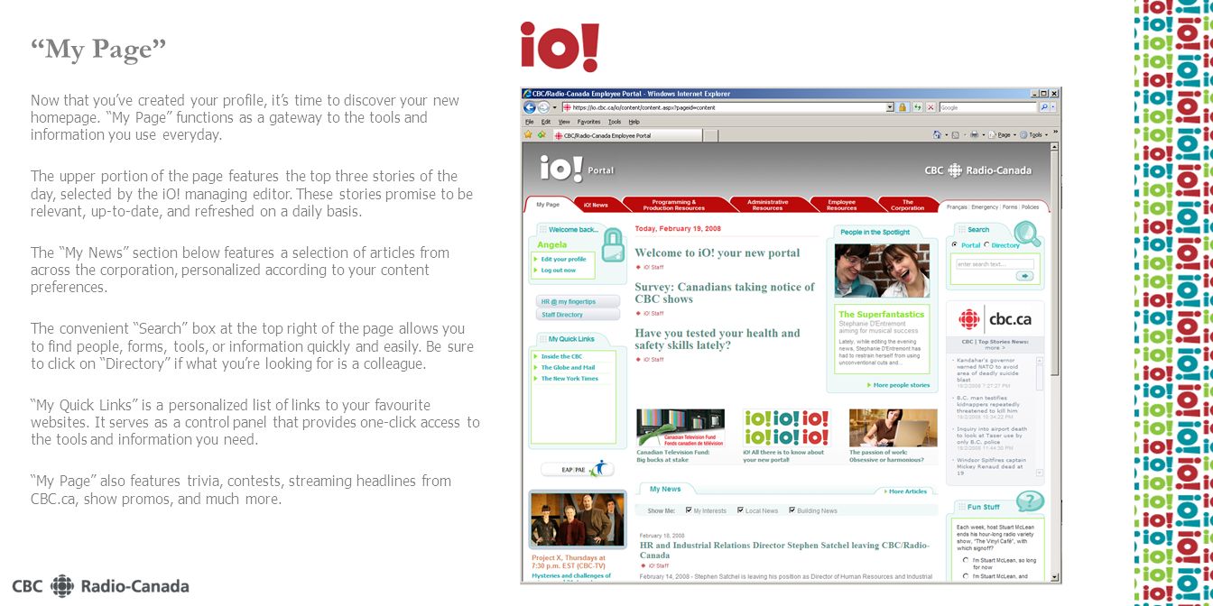Open the address bar URL history dropdown
The height and width of the screenshot is (606, 1213).
click(890, 107)
